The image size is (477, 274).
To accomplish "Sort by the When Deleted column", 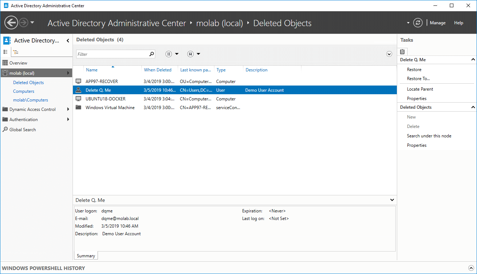I will click(157, 70).
